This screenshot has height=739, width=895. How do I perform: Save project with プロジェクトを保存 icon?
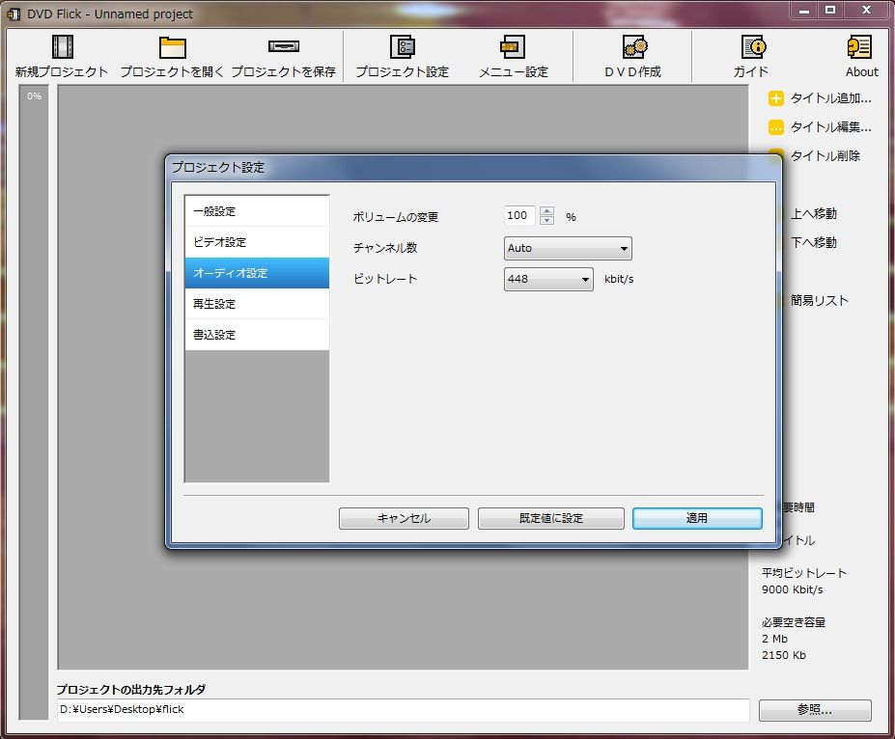284,46
